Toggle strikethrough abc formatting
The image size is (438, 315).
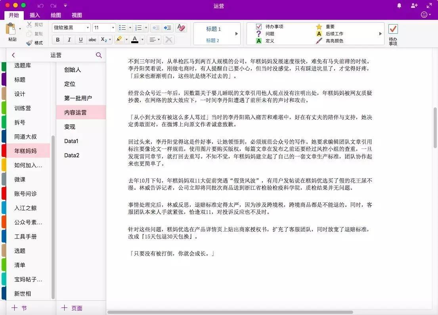coord(92,40)
